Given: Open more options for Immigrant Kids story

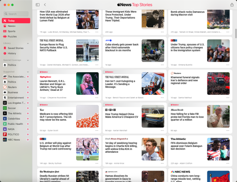Looking at the screenshot, I should pos(162,32).
